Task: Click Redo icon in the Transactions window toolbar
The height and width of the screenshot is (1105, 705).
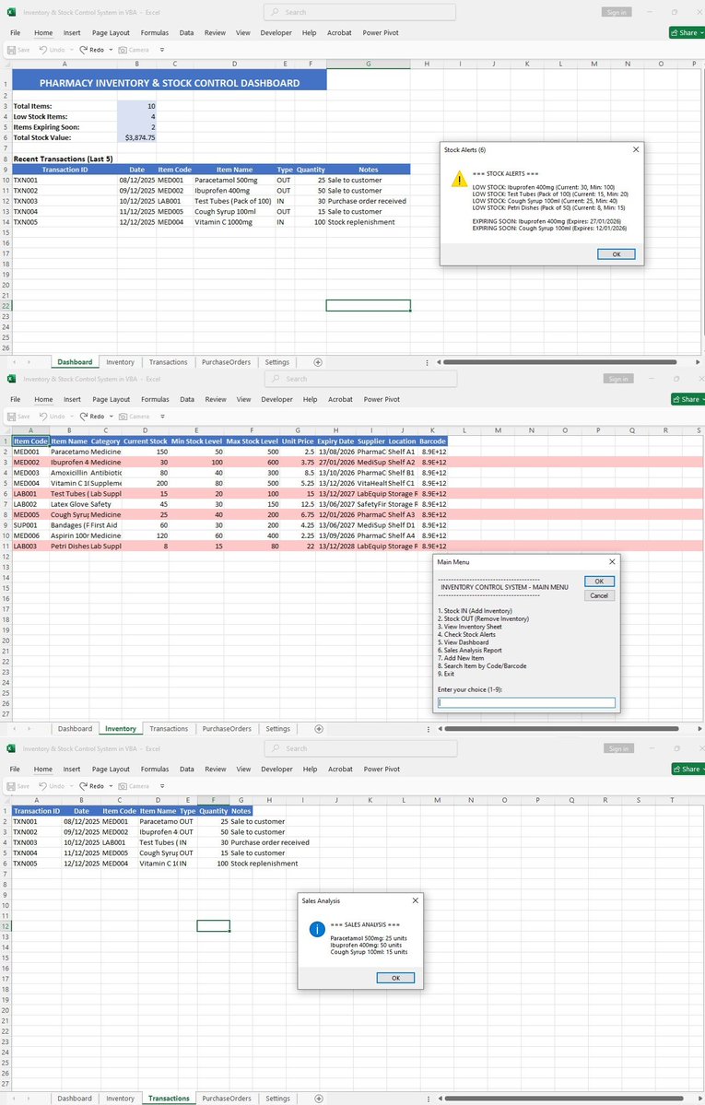Action: tap(84, 786)
